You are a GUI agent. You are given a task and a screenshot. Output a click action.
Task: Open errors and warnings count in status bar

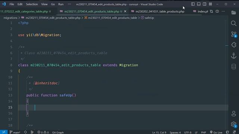[x=43, y=133]
